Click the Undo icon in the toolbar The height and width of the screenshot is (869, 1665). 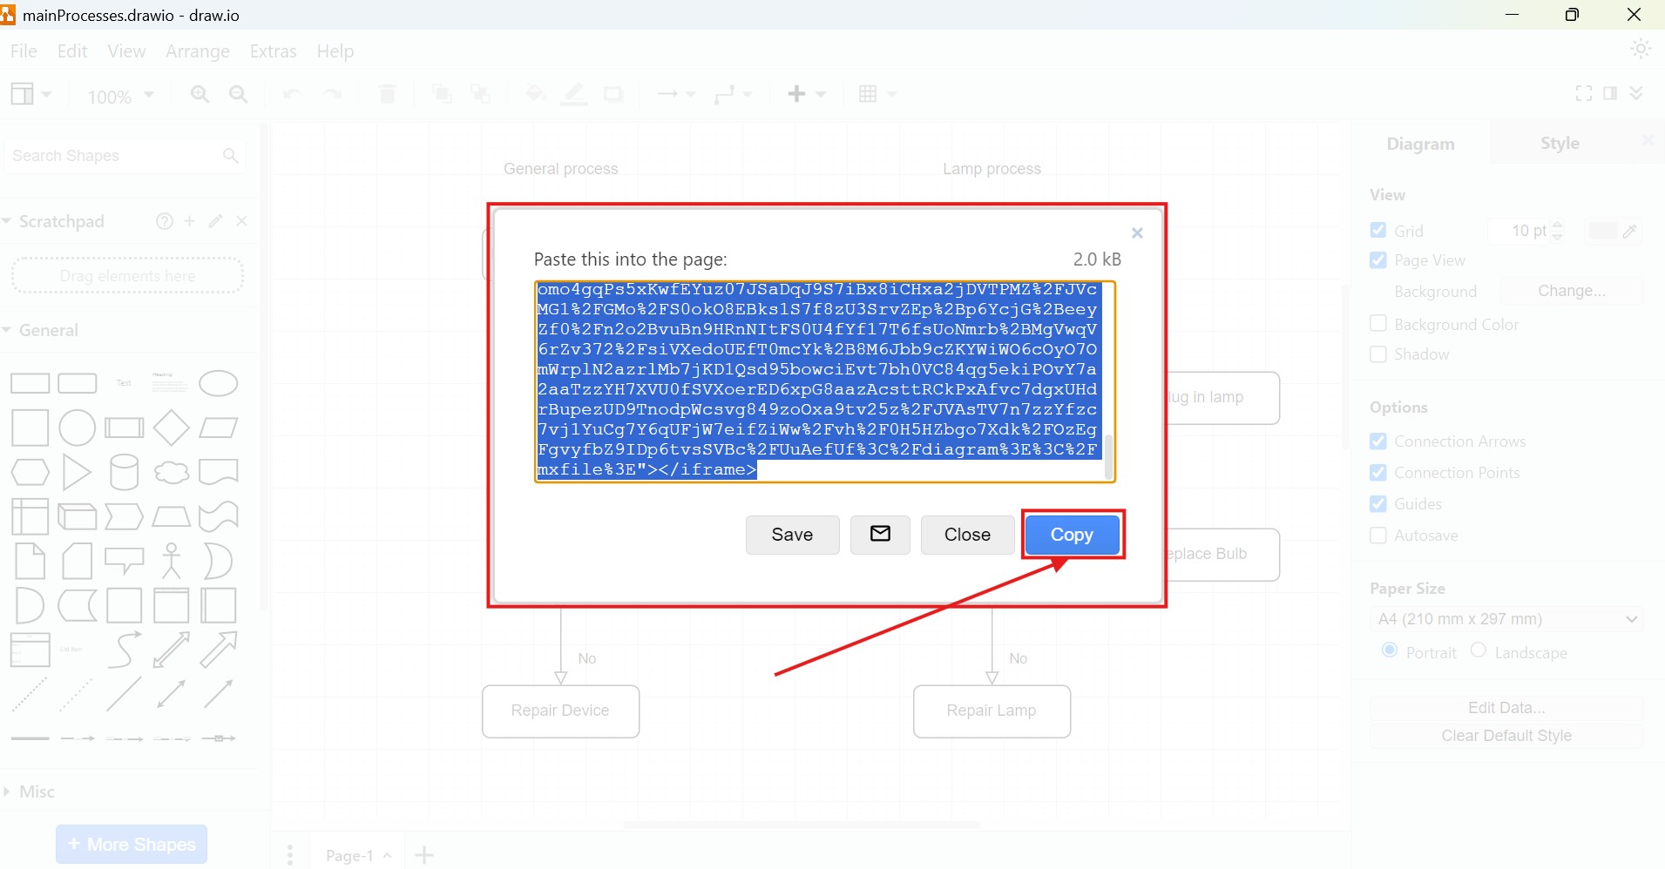[290, 94]
